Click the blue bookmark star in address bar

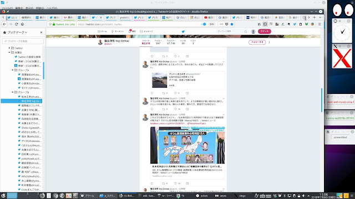coord(232,24)
